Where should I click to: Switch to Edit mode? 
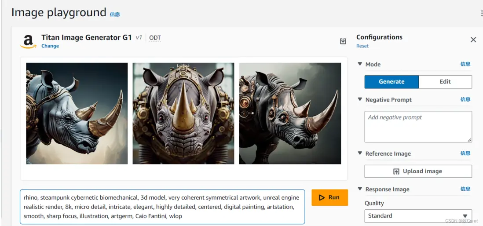pos(445,82)
